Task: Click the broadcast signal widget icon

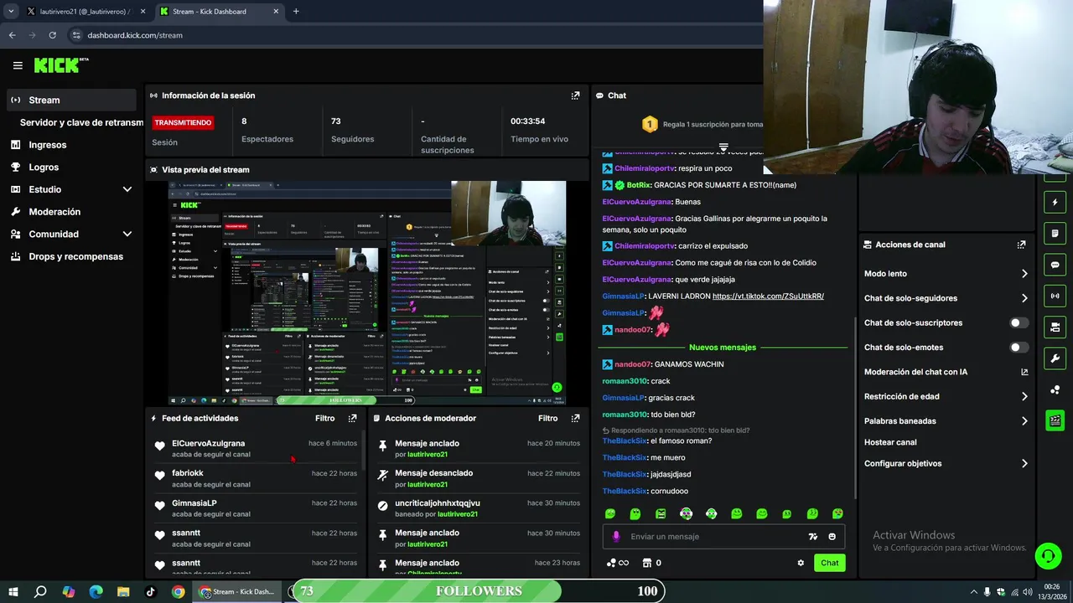Action: 1055,296
